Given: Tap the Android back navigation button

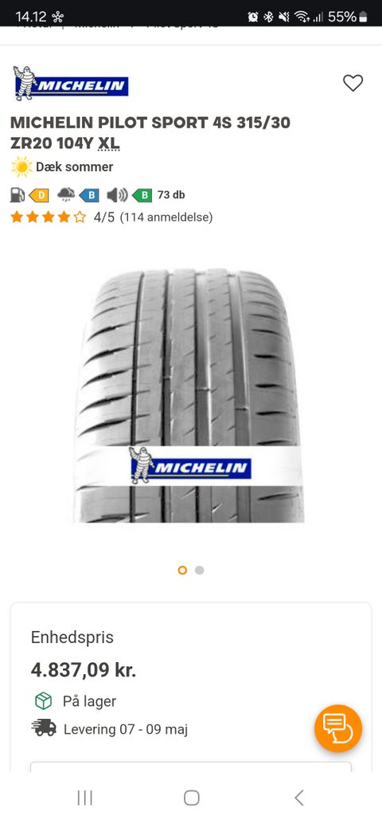Looking at the screenshot, I should (x=299, y=798).
